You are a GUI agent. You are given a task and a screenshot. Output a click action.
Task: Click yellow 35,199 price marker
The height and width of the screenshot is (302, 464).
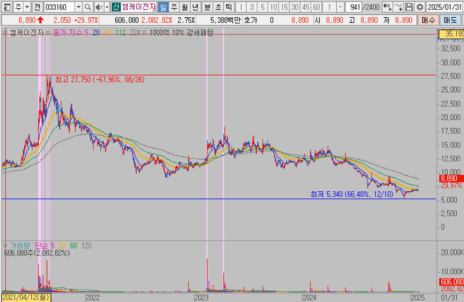(451, 34)
